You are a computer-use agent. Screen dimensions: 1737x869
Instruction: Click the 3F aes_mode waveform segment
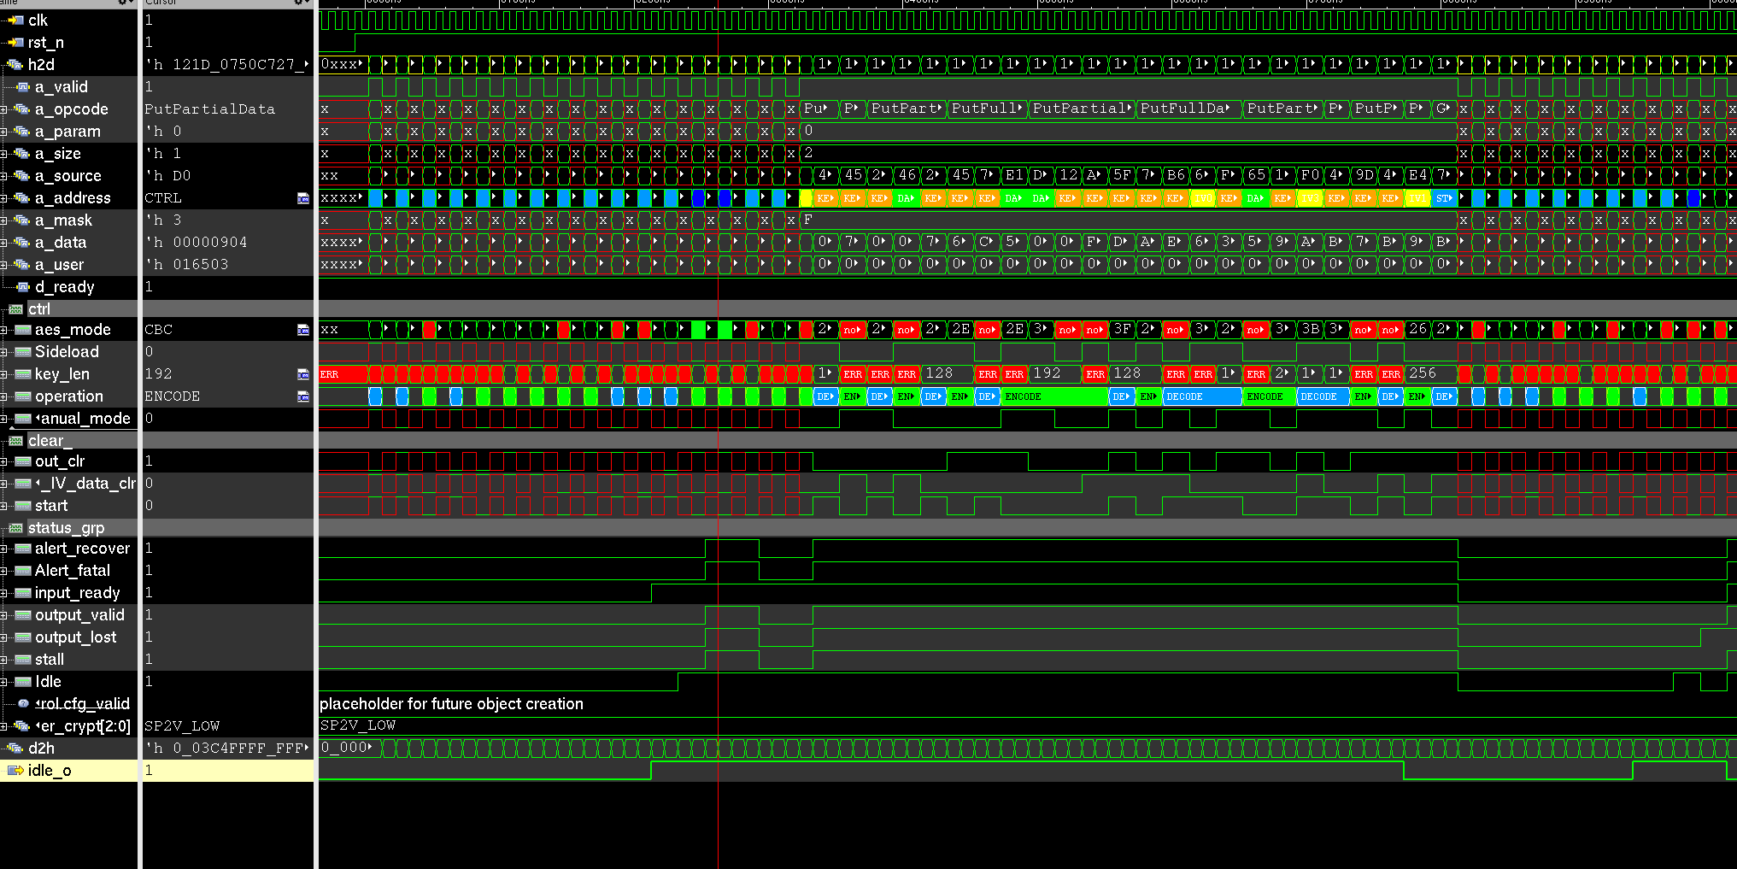(1122, 329)
